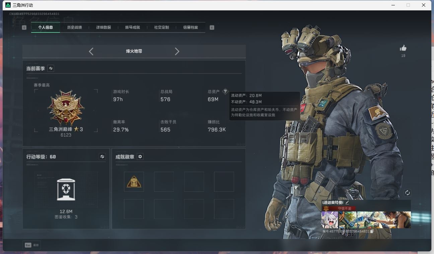434x254 pixels.
Task: Click the player avatar thumbnail
Action: [330, 220]
